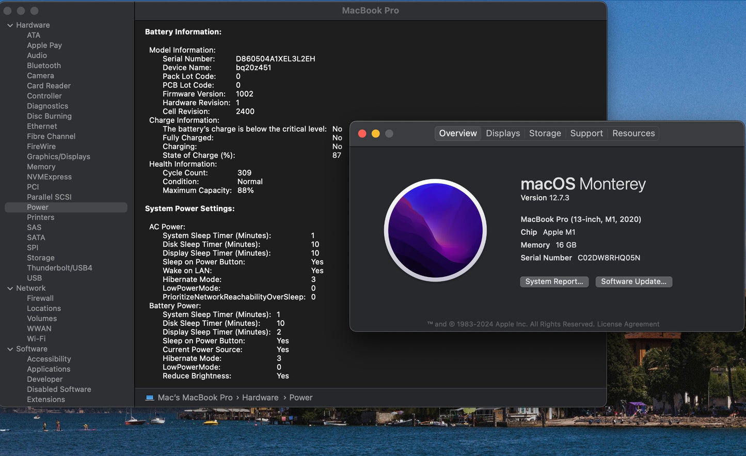
Task: Go to the Resources tab
Action: click(633, 133)
